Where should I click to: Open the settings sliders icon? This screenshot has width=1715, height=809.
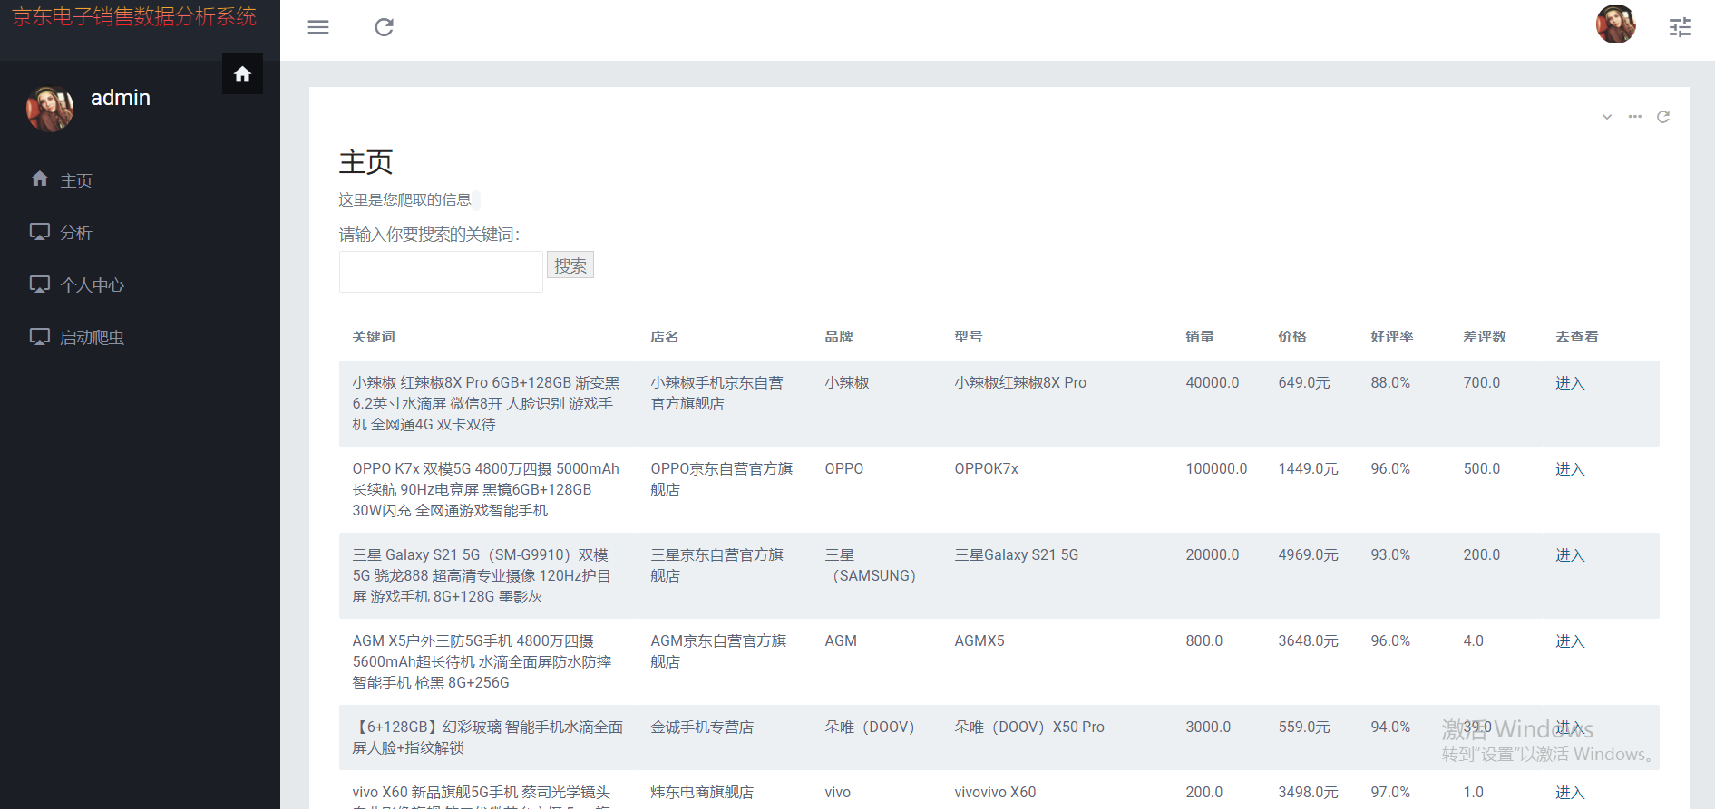coord(1680,27)
